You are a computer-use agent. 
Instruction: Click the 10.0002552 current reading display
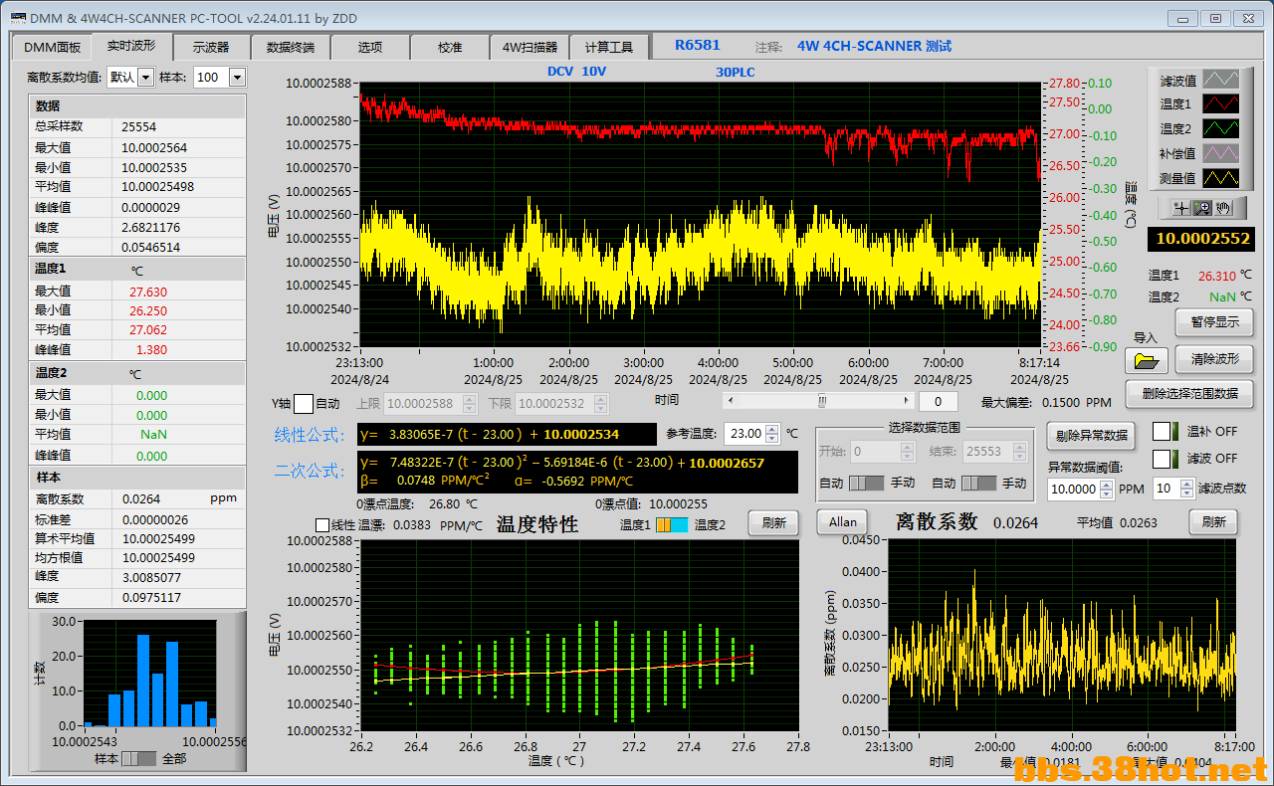point(1202,239)
